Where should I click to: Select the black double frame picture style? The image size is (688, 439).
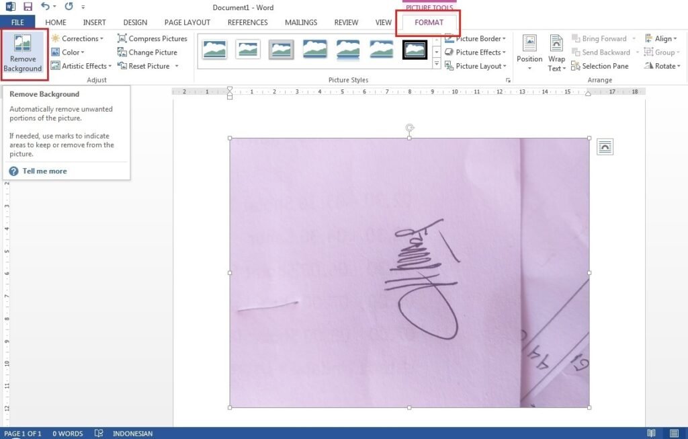(415, 49)
